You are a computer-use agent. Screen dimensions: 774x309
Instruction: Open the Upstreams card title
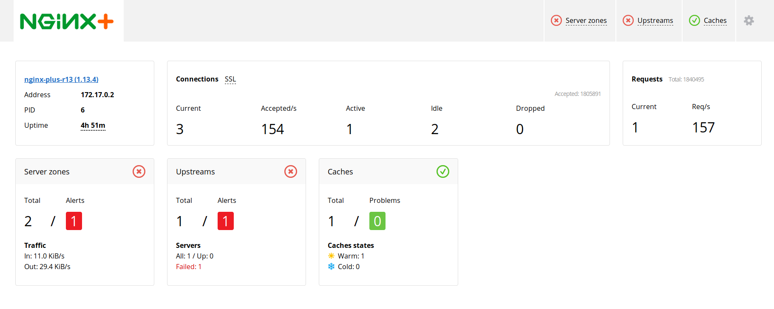(x=196, y=172)
